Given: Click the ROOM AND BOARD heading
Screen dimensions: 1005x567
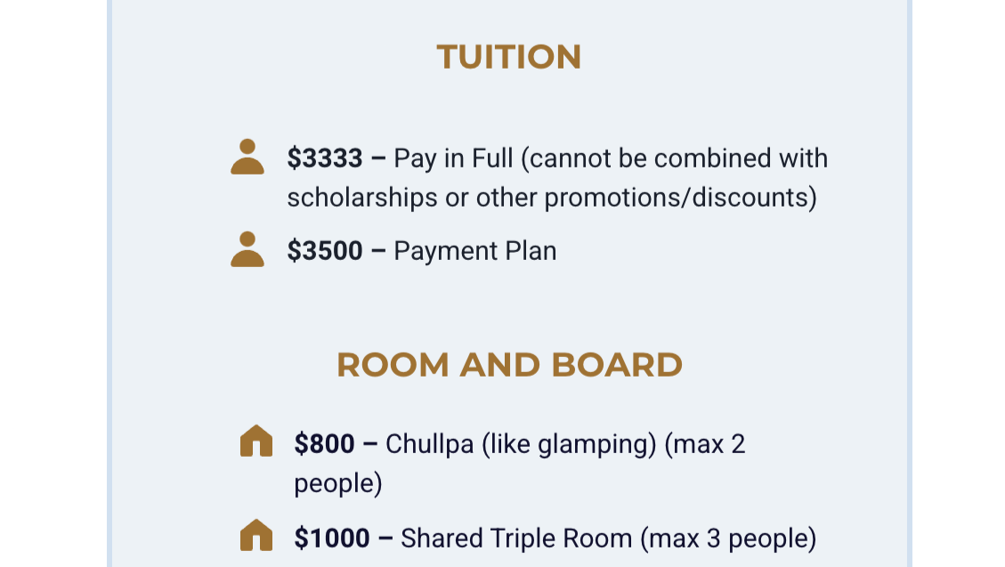Looking at the screenshot, I should tap(509, 365).
